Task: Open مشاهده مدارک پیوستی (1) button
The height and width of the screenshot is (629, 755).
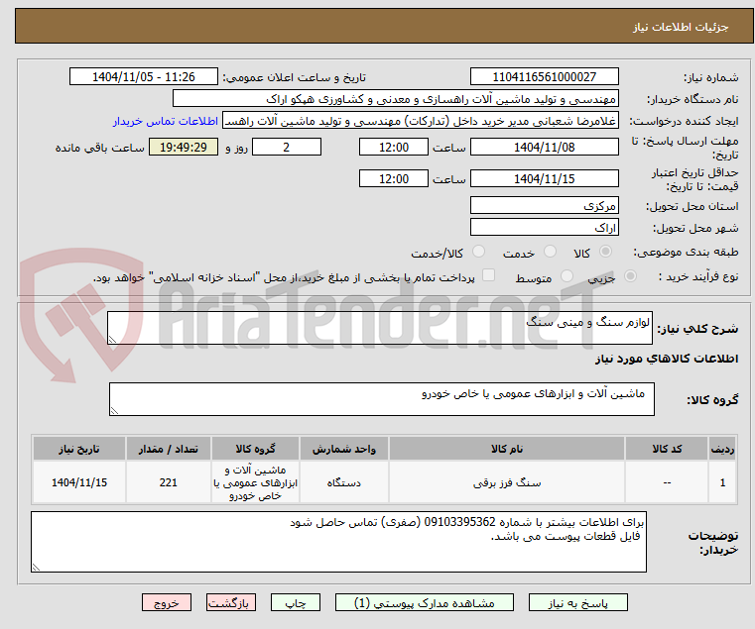Action: coord(425,602)
